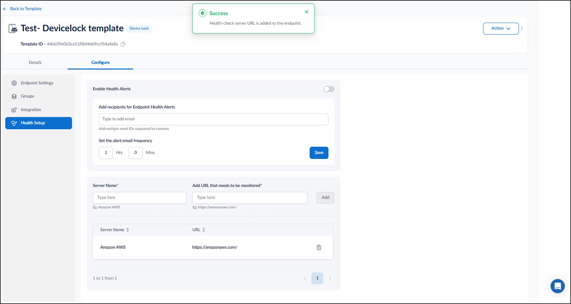Image resolution: width=571 pixels, height=304 pixels.
Task: Click the Integration icon in sidebar
Action: (x=14, y=110)
